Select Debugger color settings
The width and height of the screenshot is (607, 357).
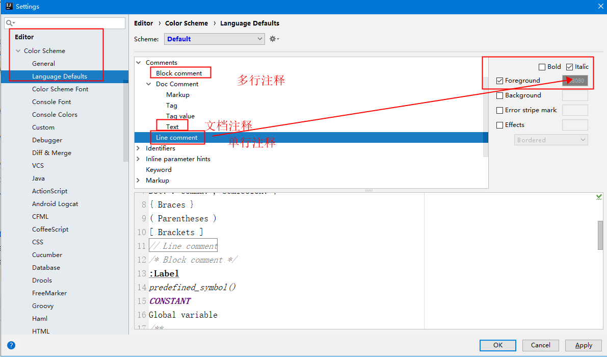(47, 140)
